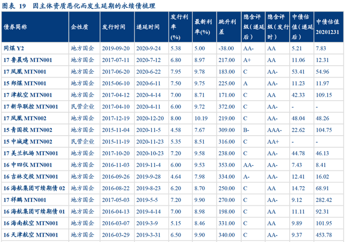
Task: Select the 17津航空MTN001 bond name
Action: click(28, 95)
